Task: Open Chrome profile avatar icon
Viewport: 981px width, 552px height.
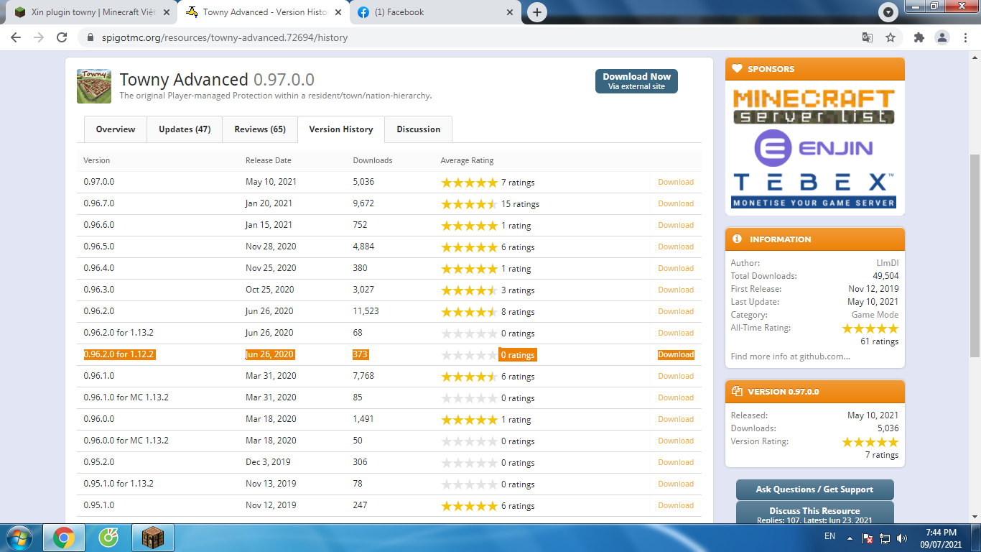Action: [942, 37]
